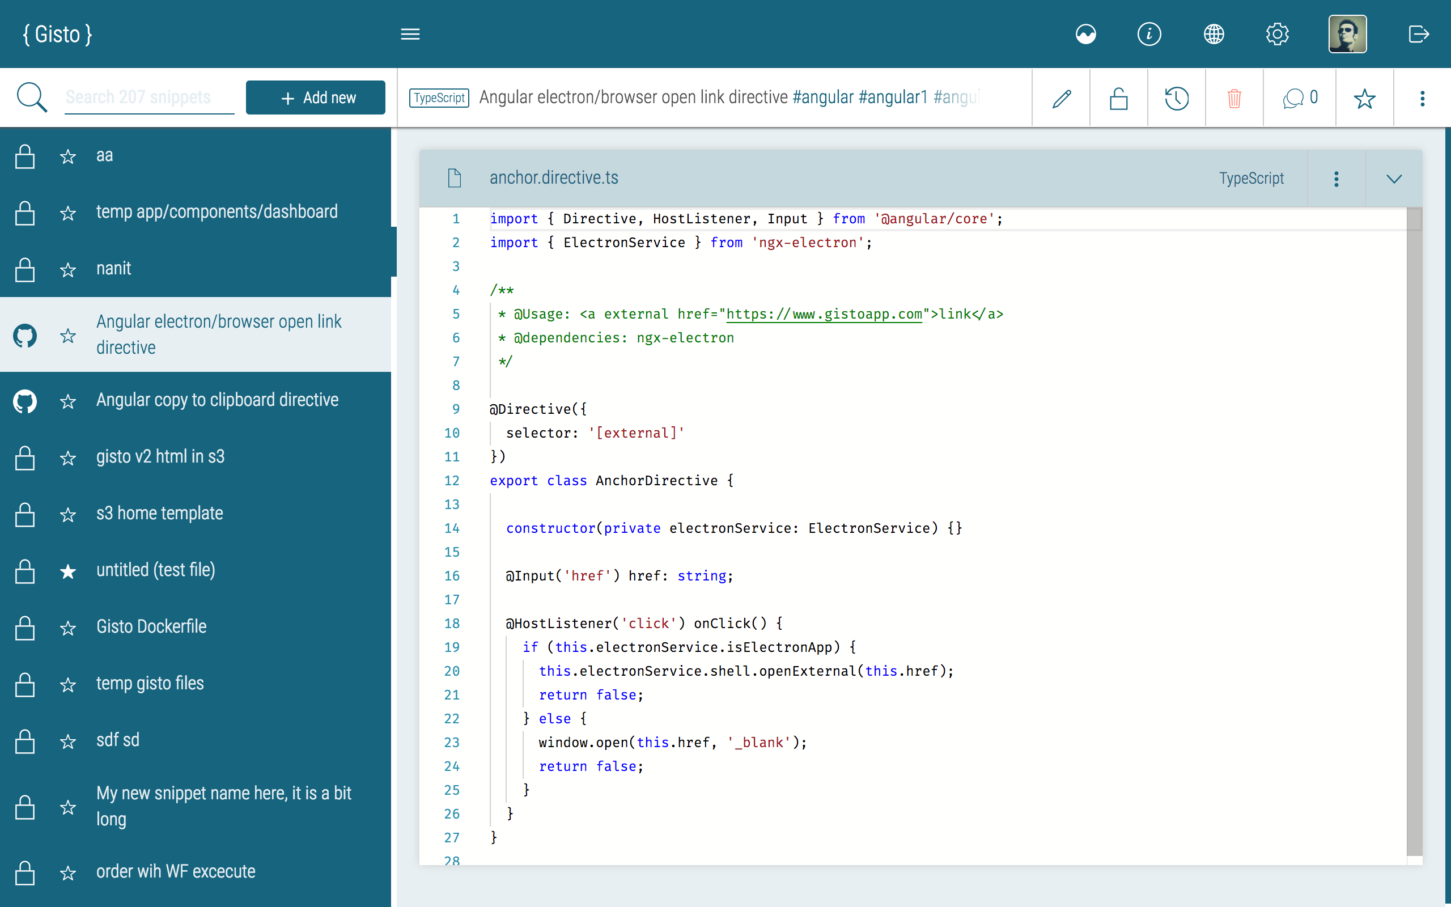Toggle star on current snippet header
Screen dimensions: 1451x907
(1364, 98)
